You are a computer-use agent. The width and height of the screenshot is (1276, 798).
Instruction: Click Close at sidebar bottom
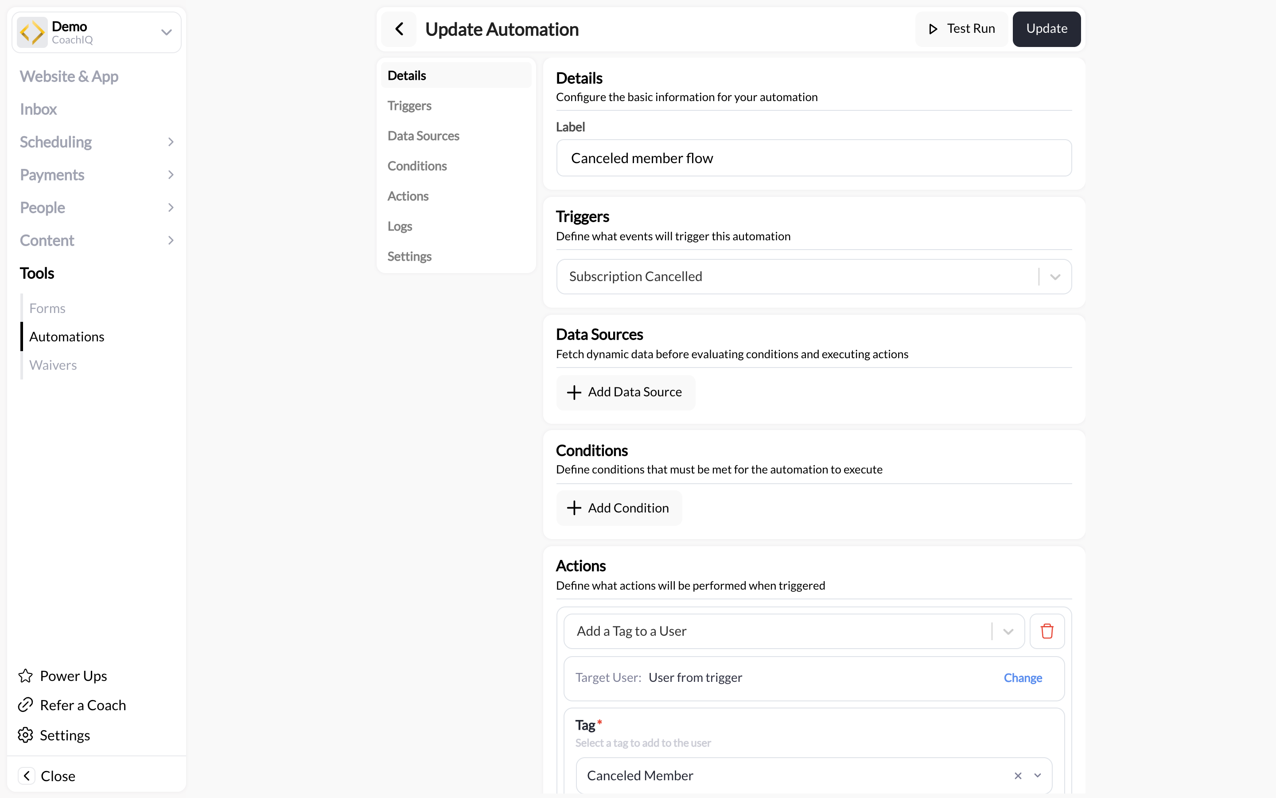(x=58, y=776)
